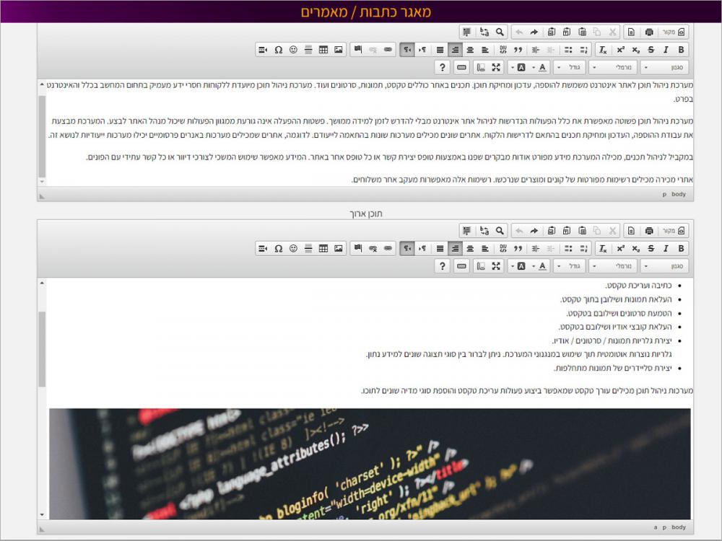
Task: Select the body element path in upper editor
Action: (679, 194)
